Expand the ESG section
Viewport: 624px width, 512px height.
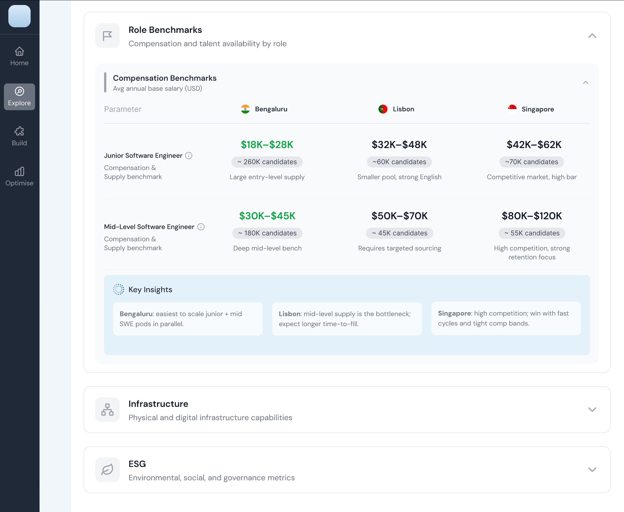point(592,469)
